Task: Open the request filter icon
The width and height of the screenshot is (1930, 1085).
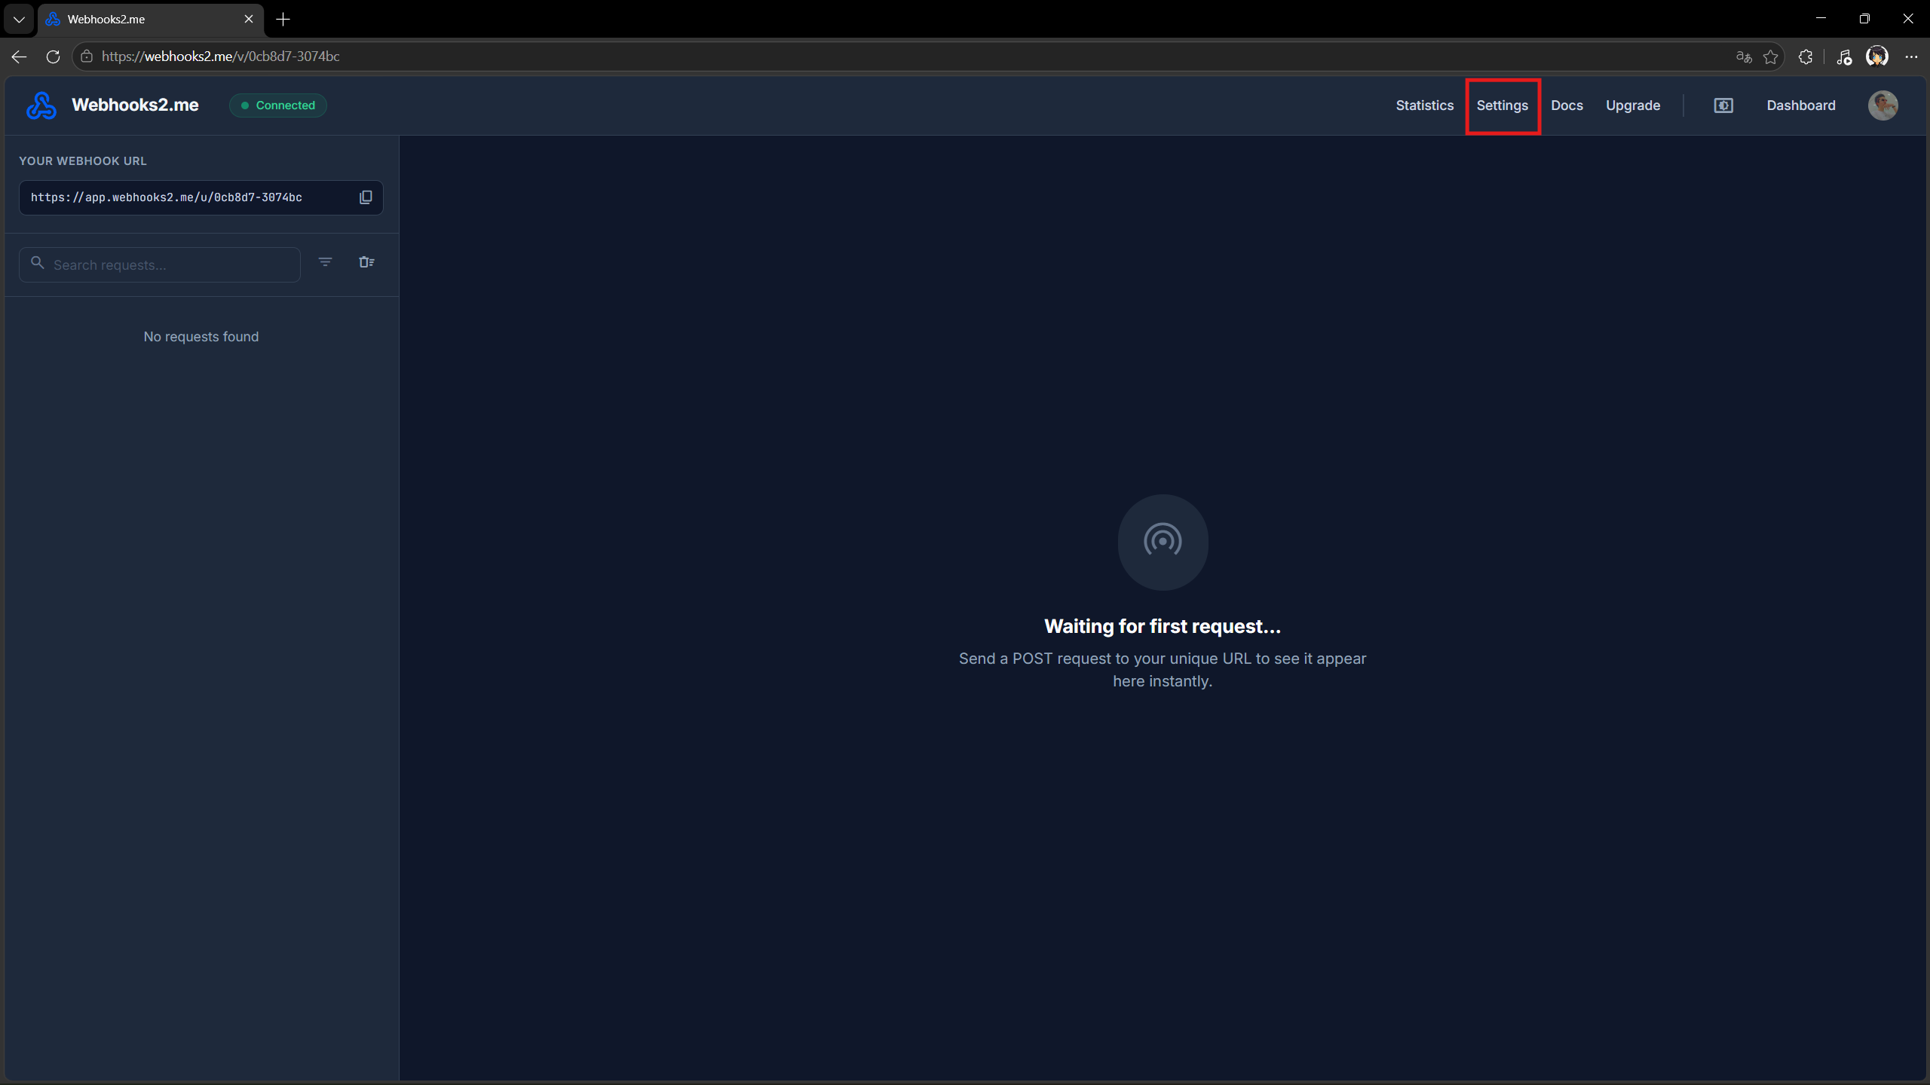Action: click(325, 262)
